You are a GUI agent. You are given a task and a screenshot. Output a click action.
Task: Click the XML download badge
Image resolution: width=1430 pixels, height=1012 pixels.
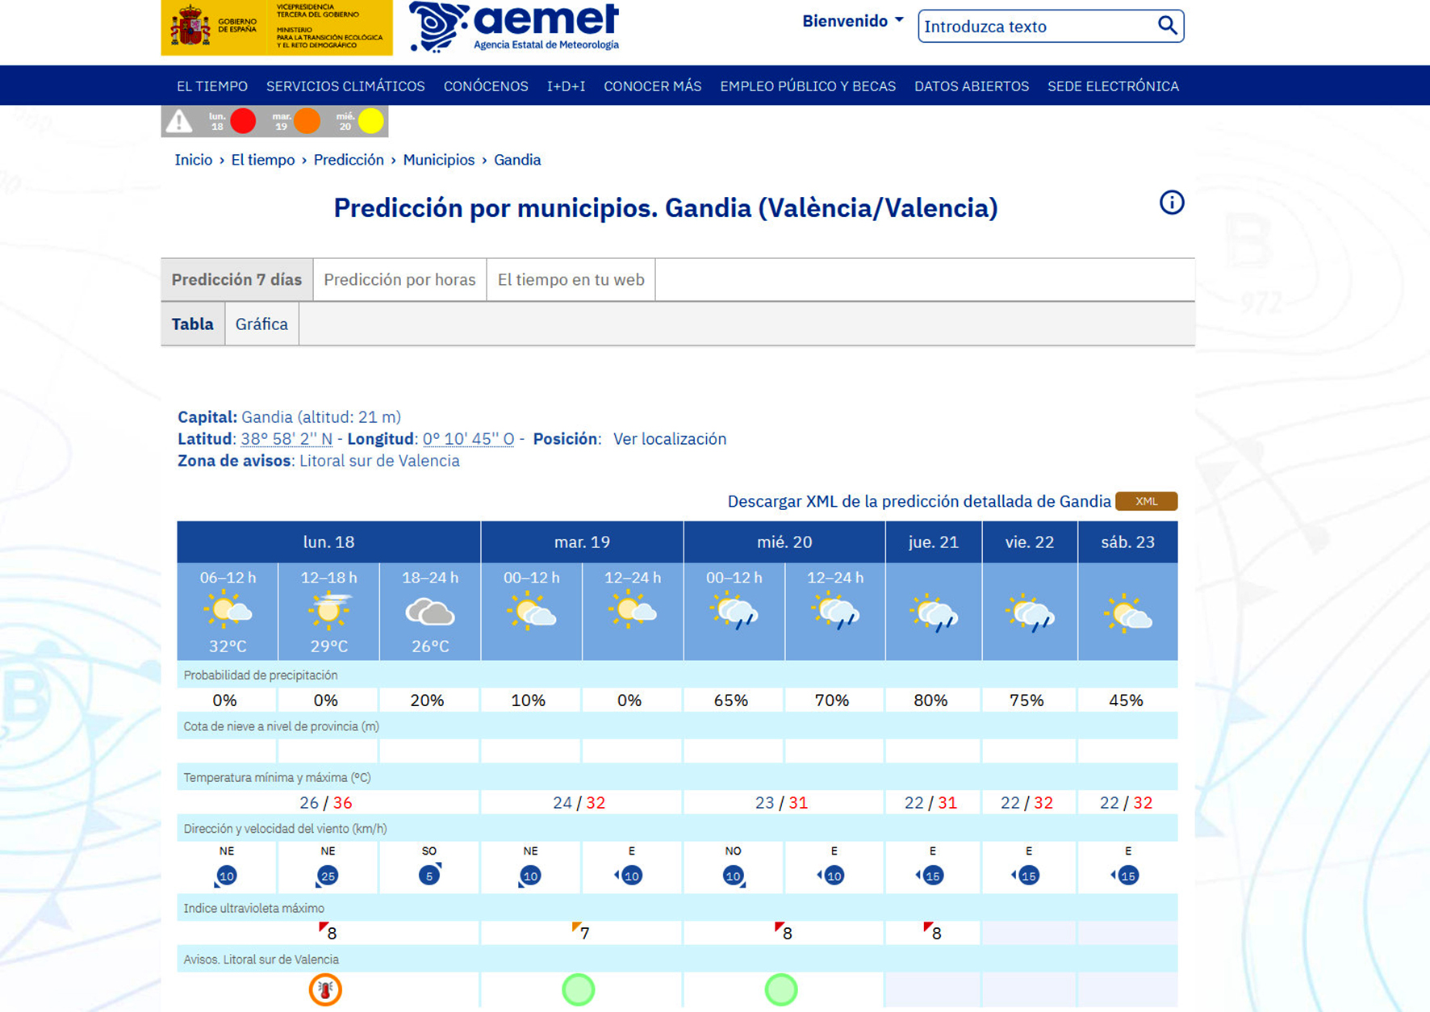point(1146,501)
